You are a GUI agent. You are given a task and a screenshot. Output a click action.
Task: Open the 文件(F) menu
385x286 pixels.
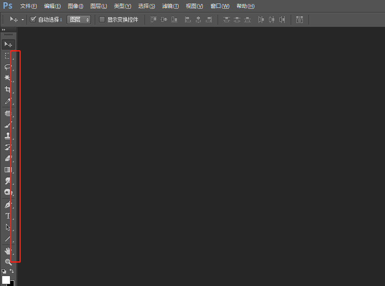(x=29, y=6)
